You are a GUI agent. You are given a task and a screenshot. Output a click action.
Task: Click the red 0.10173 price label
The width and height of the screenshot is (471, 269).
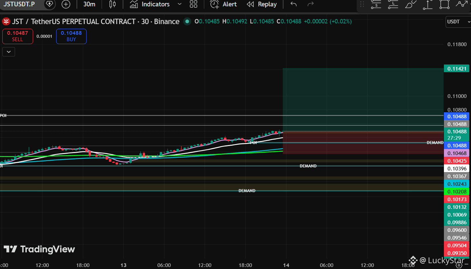click(x=456, y=199)
